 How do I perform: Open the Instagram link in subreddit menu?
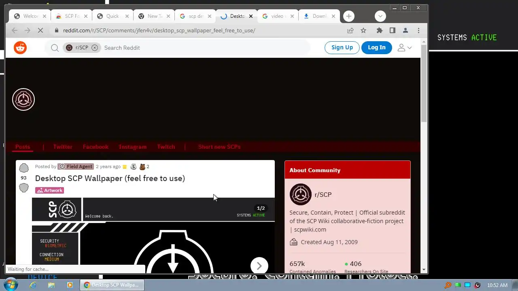pos(133,147)
